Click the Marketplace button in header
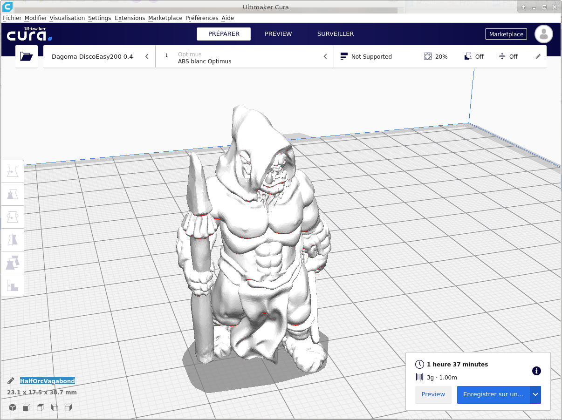562x420 pixels. pyautogui.click(x=506, y=34)
